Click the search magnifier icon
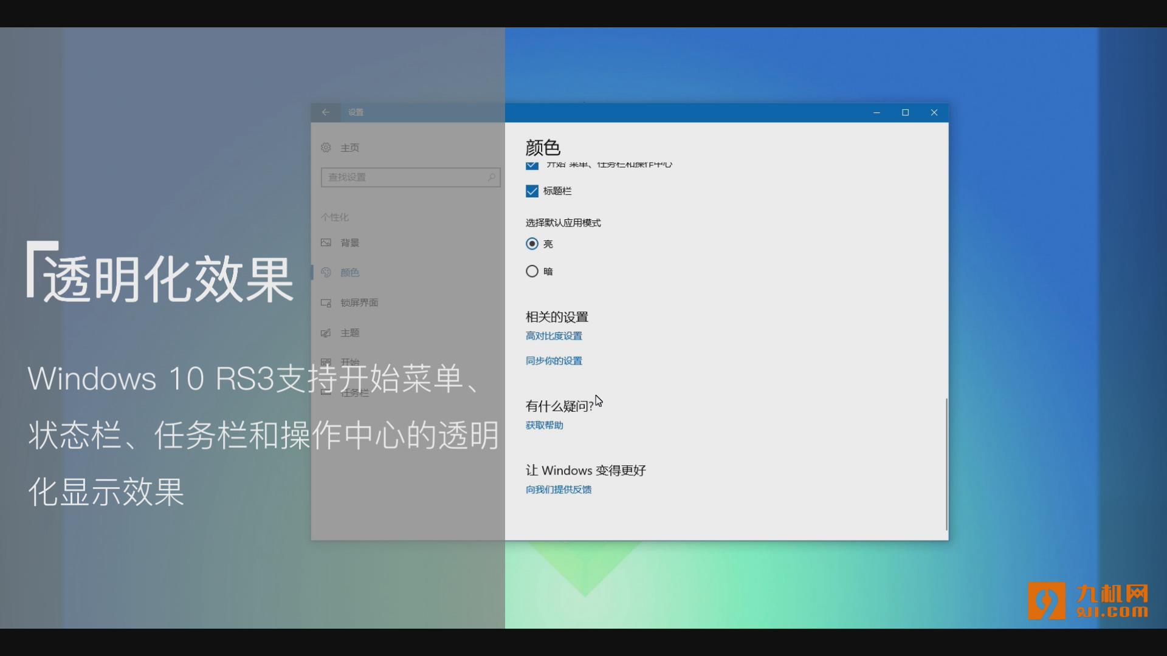The image size is (1167, 656). (x=491, y=177)
